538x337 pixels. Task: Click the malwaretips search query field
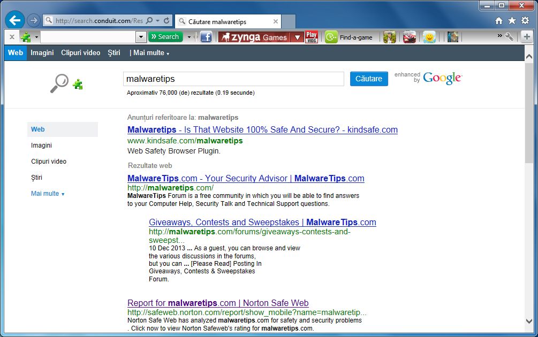[233, 79]
